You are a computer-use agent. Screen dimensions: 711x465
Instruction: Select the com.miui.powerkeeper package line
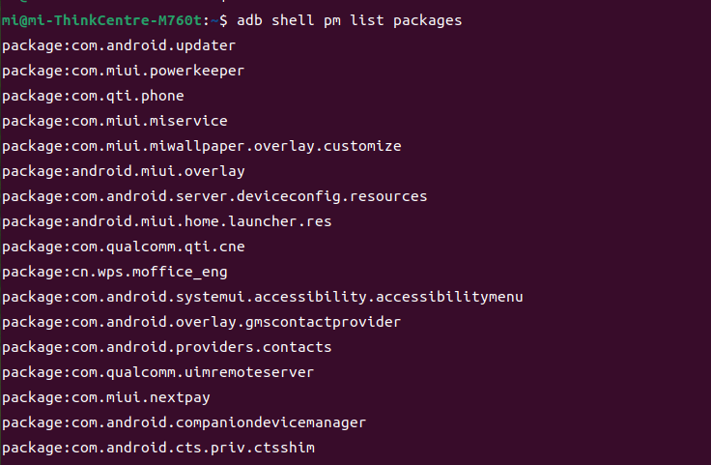tap(123, 71)
